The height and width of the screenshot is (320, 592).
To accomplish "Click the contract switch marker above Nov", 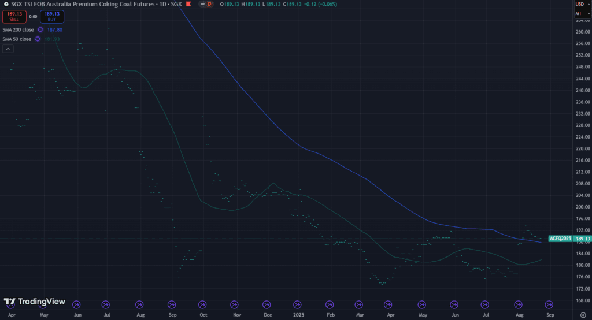I will [x=234, y=304].
